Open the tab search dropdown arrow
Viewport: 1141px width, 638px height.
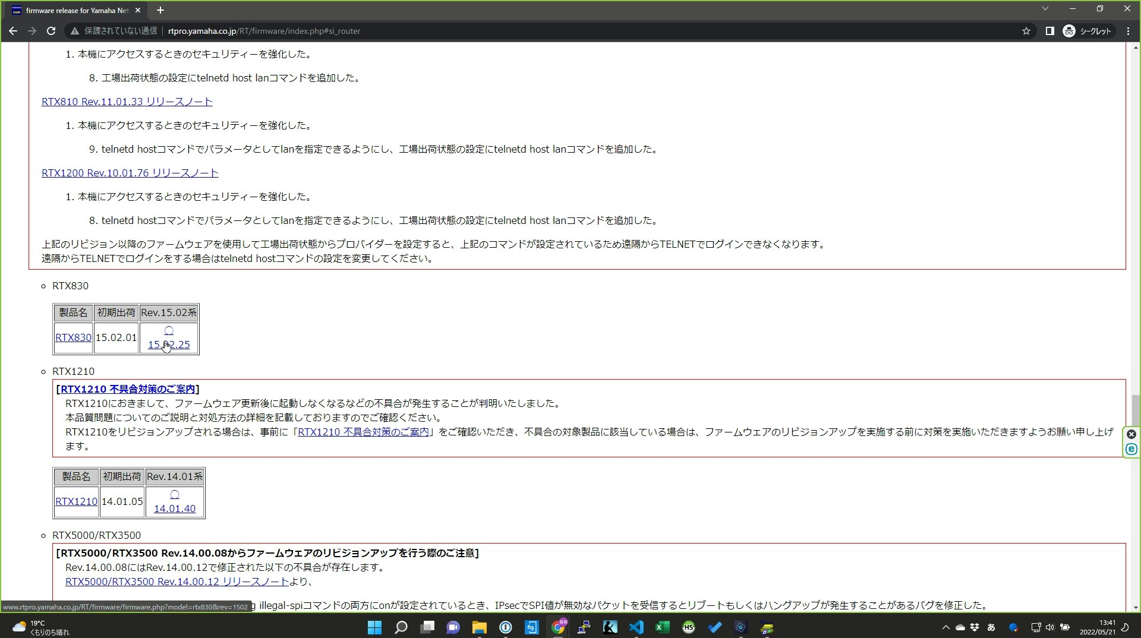(1045, 9)
